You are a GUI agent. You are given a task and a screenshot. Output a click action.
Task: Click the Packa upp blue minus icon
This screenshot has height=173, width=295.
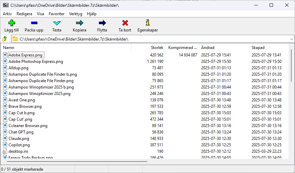coord(34,23)
